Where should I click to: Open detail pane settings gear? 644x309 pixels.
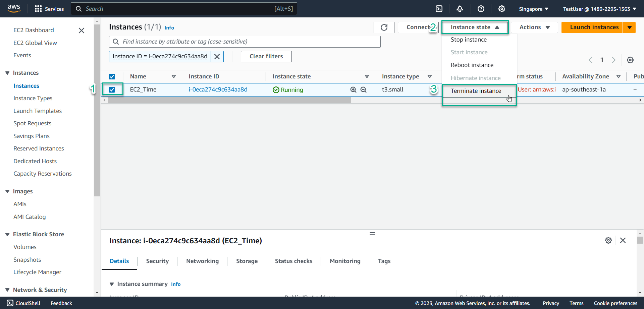[608, 240]
